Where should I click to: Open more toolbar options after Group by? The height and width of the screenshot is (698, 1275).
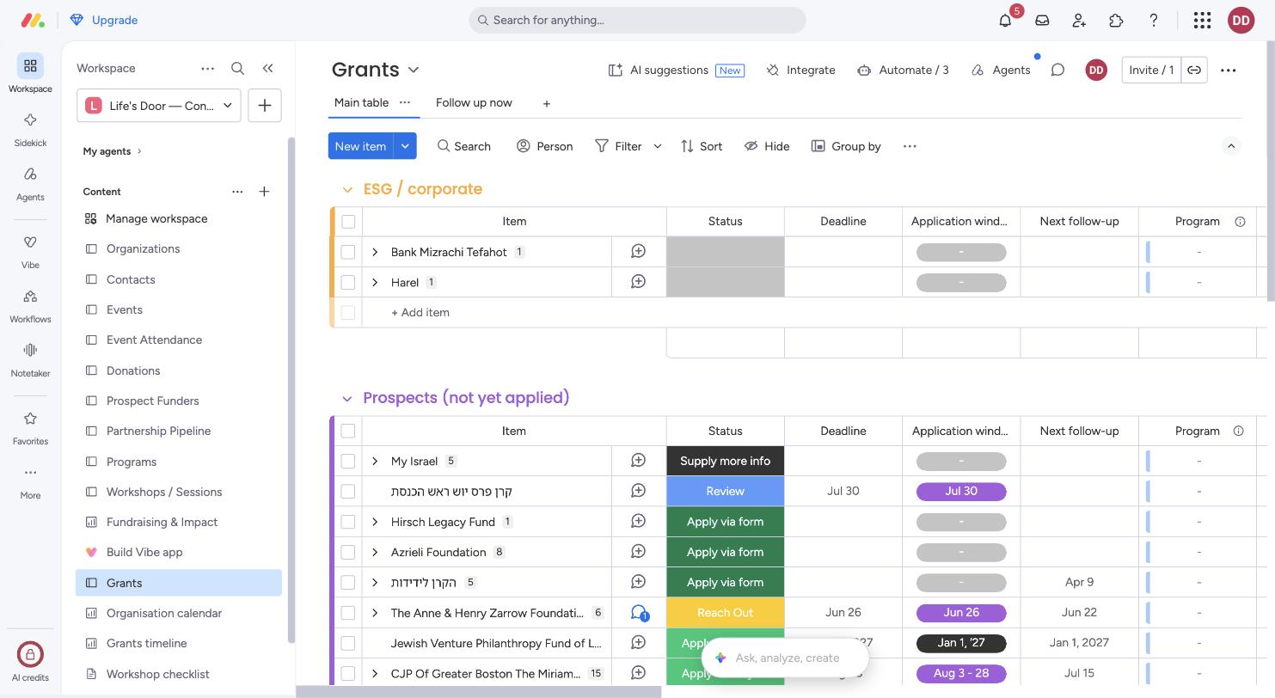(x=910, y=146)
